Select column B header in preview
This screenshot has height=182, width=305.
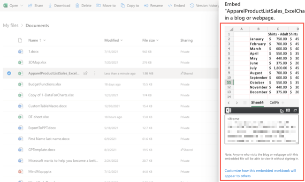tap(259, 29)
